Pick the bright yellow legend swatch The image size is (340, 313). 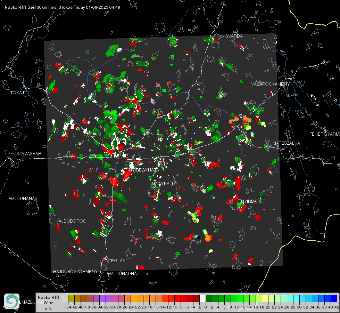click(x=265, y=299)
